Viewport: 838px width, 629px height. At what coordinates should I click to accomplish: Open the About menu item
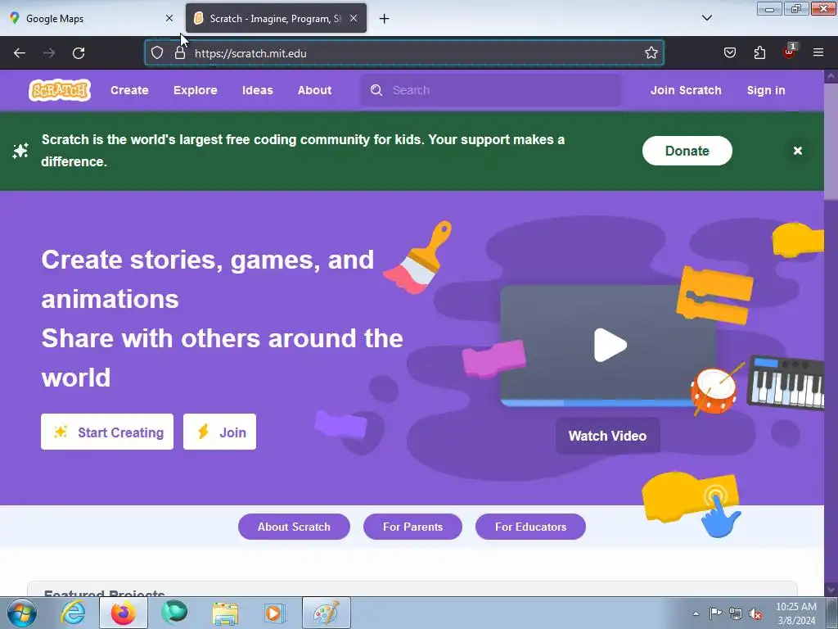pyautogui.click(x=315, y=90)
